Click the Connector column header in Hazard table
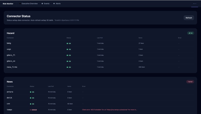 pos(10,38)
